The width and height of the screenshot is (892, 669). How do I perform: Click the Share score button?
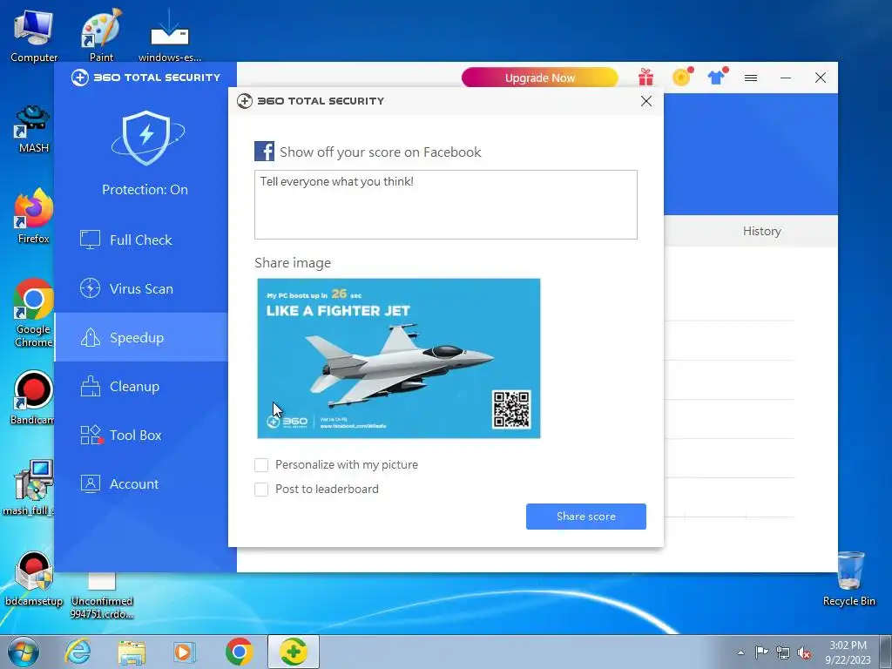tap(586, 517)
